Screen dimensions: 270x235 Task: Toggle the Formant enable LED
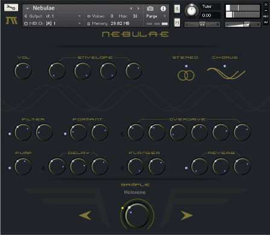click(65, 134)
